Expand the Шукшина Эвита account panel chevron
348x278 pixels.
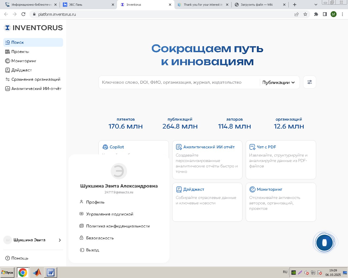59,240
